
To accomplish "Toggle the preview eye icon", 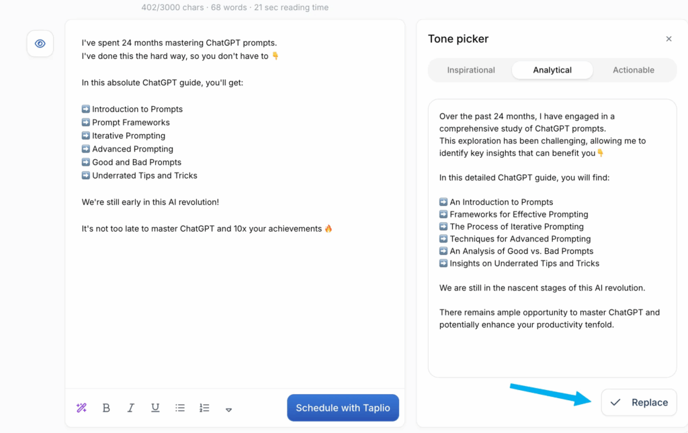I will pos(40,44).
